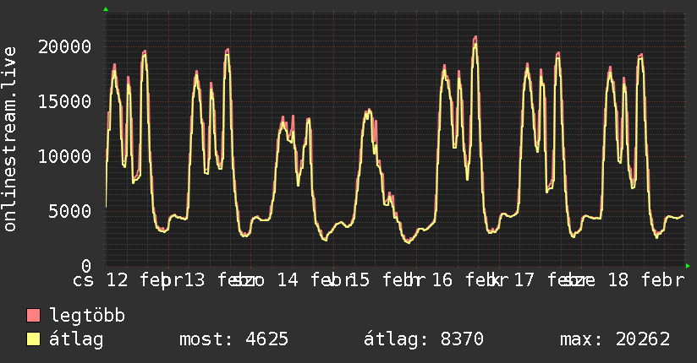Click the 20000 y-axis label

66,46
